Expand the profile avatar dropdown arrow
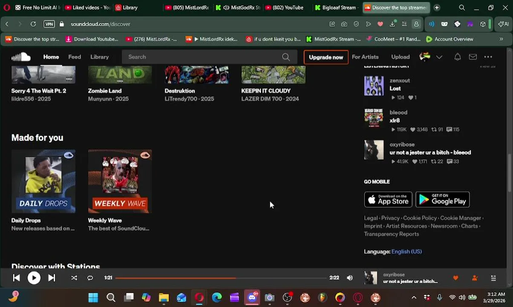The width and height of the screenshot is (513, 307). coord(439,57)
